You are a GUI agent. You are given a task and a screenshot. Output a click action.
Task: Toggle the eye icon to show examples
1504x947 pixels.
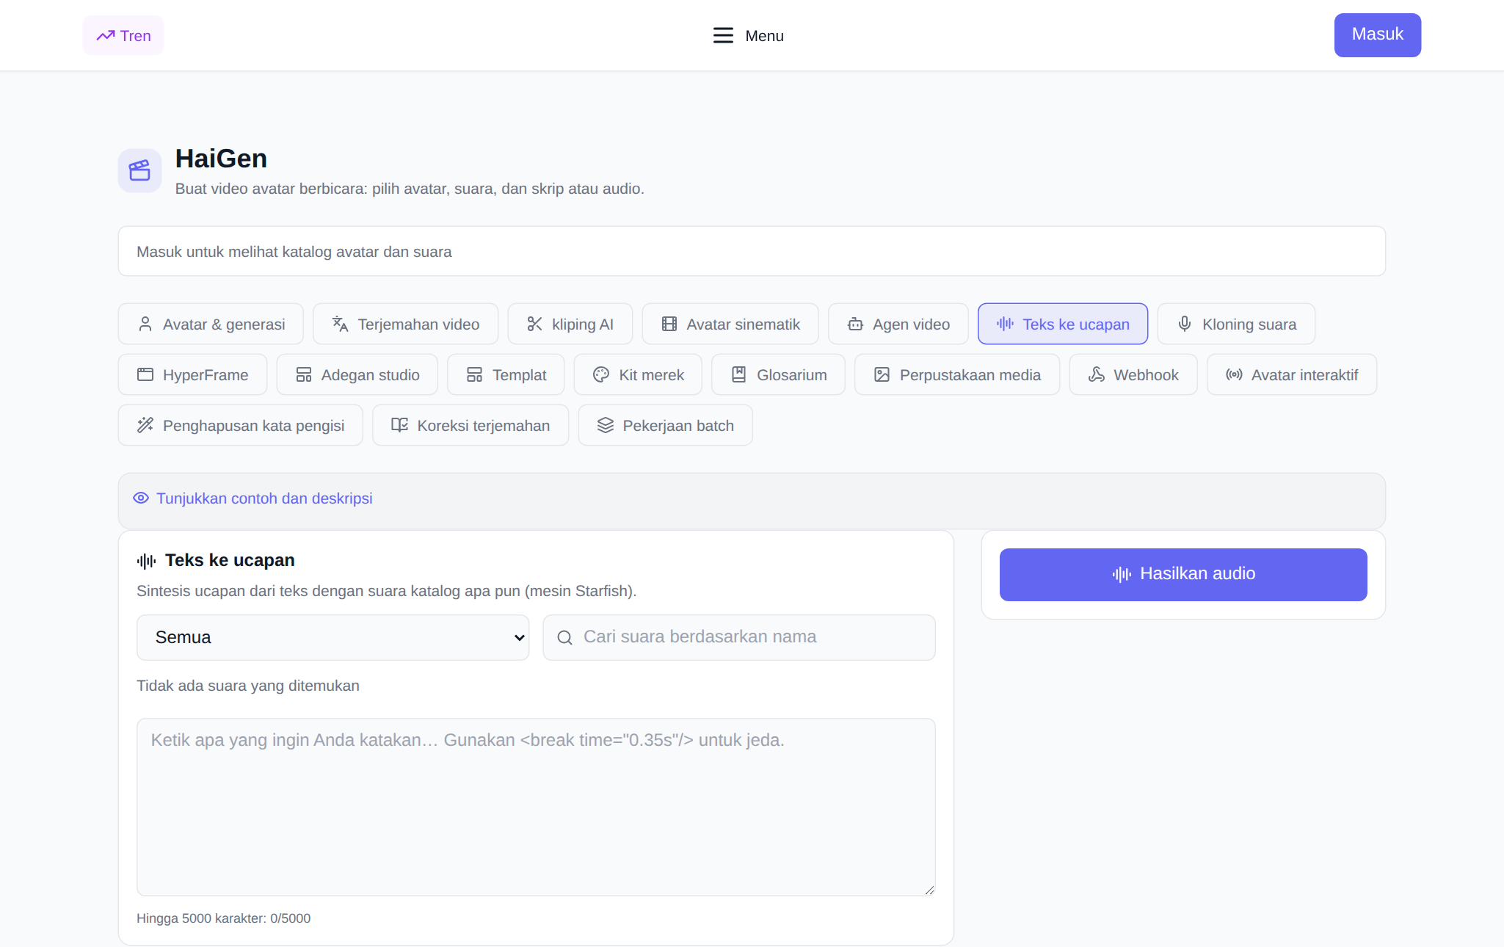coord(140,498)
